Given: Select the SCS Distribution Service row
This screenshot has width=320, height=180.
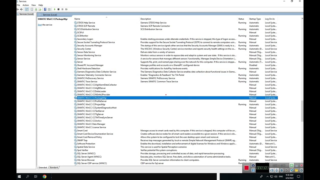Looking at the screenshot, I should click(176, 29).
